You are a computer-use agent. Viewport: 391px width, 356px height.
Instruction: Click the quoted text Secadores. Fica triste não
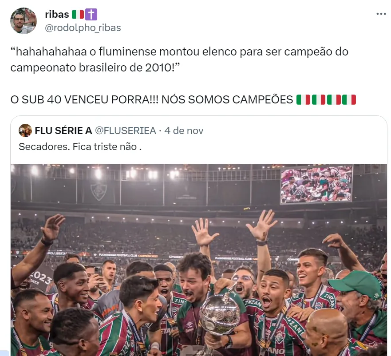80,146
